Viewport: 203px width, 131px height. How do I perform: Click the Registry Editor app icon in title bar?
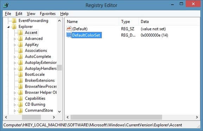(6, 5)
